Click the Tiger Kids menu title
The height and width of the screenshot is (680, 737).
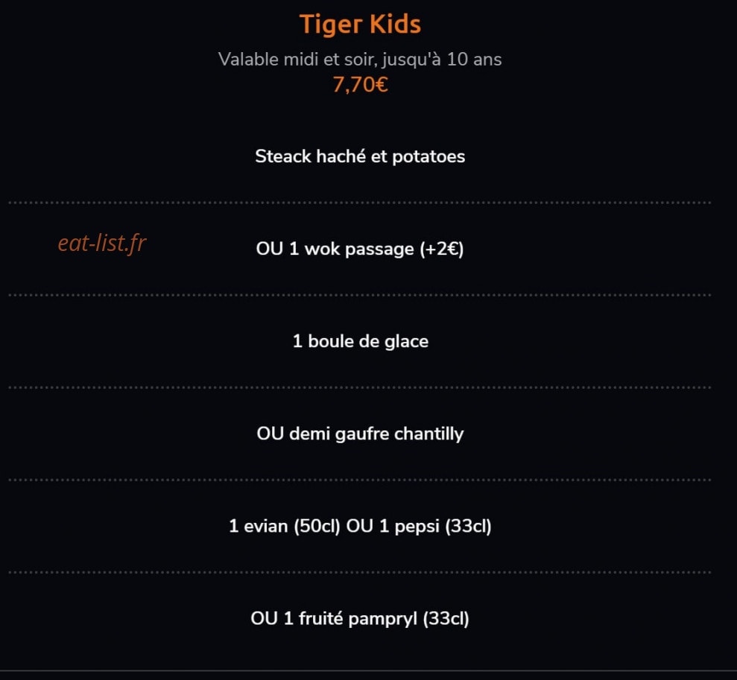click(x=360, y=25)
